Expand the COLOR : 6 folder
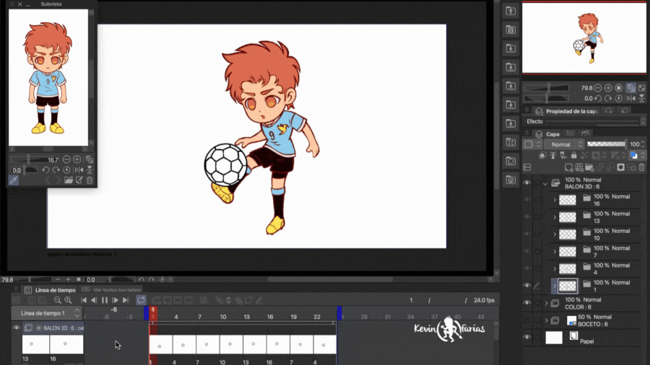This screenshot has width=650, height=365. coord(547,304)
